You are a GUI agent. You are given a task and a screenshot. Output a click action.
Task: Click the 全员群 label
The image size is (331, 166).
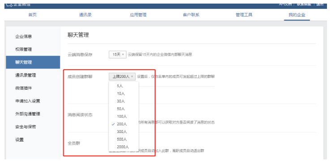click(x=74, y=143)
